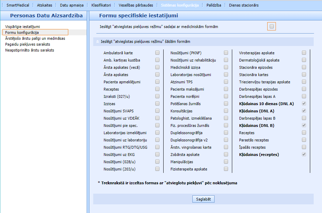Select the Laboratorijas izmeklējumi checkbox
Screen dimensions: 322x213
coord(157,133)
